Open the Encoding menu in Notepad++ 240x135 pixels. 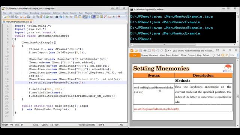point(34,13)
